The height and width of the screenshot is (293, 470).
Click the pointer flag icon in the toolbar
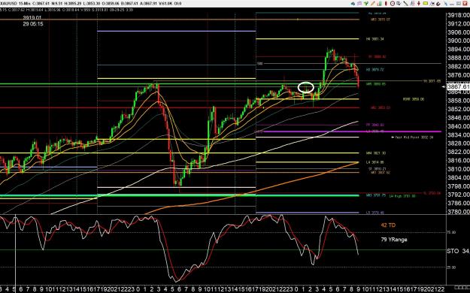(432, 4)
